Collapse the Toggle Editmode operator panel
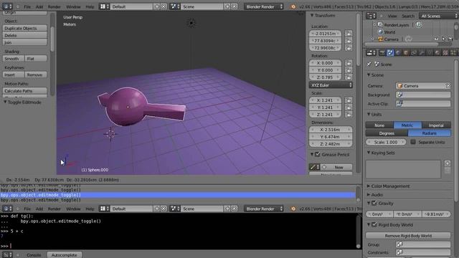The height and width of the screenshot is (258, 459). pyautogui.click(x=5, y=102)
